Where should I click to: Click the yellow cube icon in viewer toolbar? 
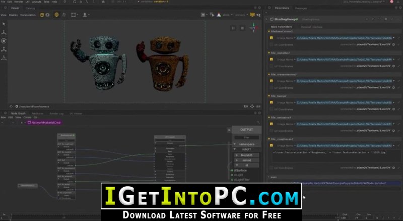click(42, 15)
